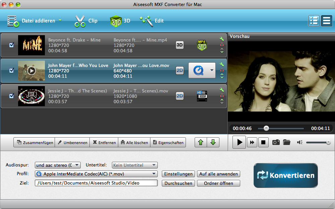The width and height of the screenshot is (335, 209).
Task: Click the 3D mode badge on Beyonce row
Action: coord(180,45)
